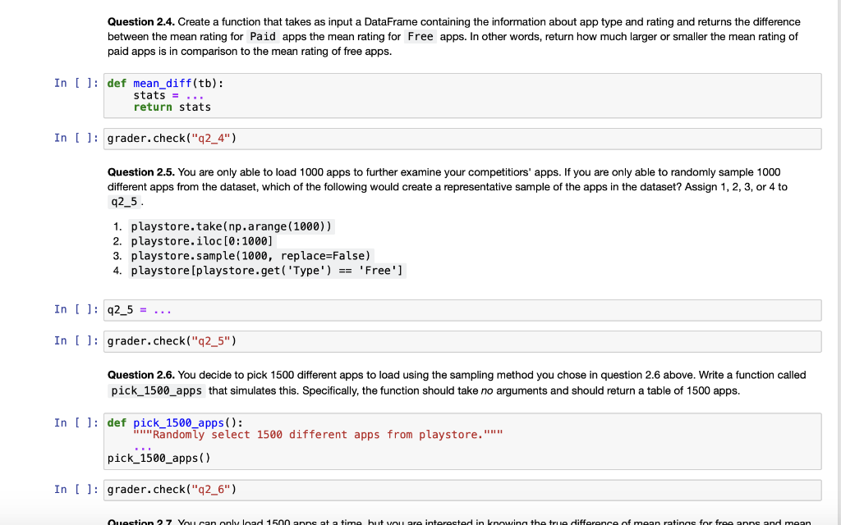Click option playstore.iloc[0:1000]
The height and width of the screenshot is (525, 841).
[202, 241]
